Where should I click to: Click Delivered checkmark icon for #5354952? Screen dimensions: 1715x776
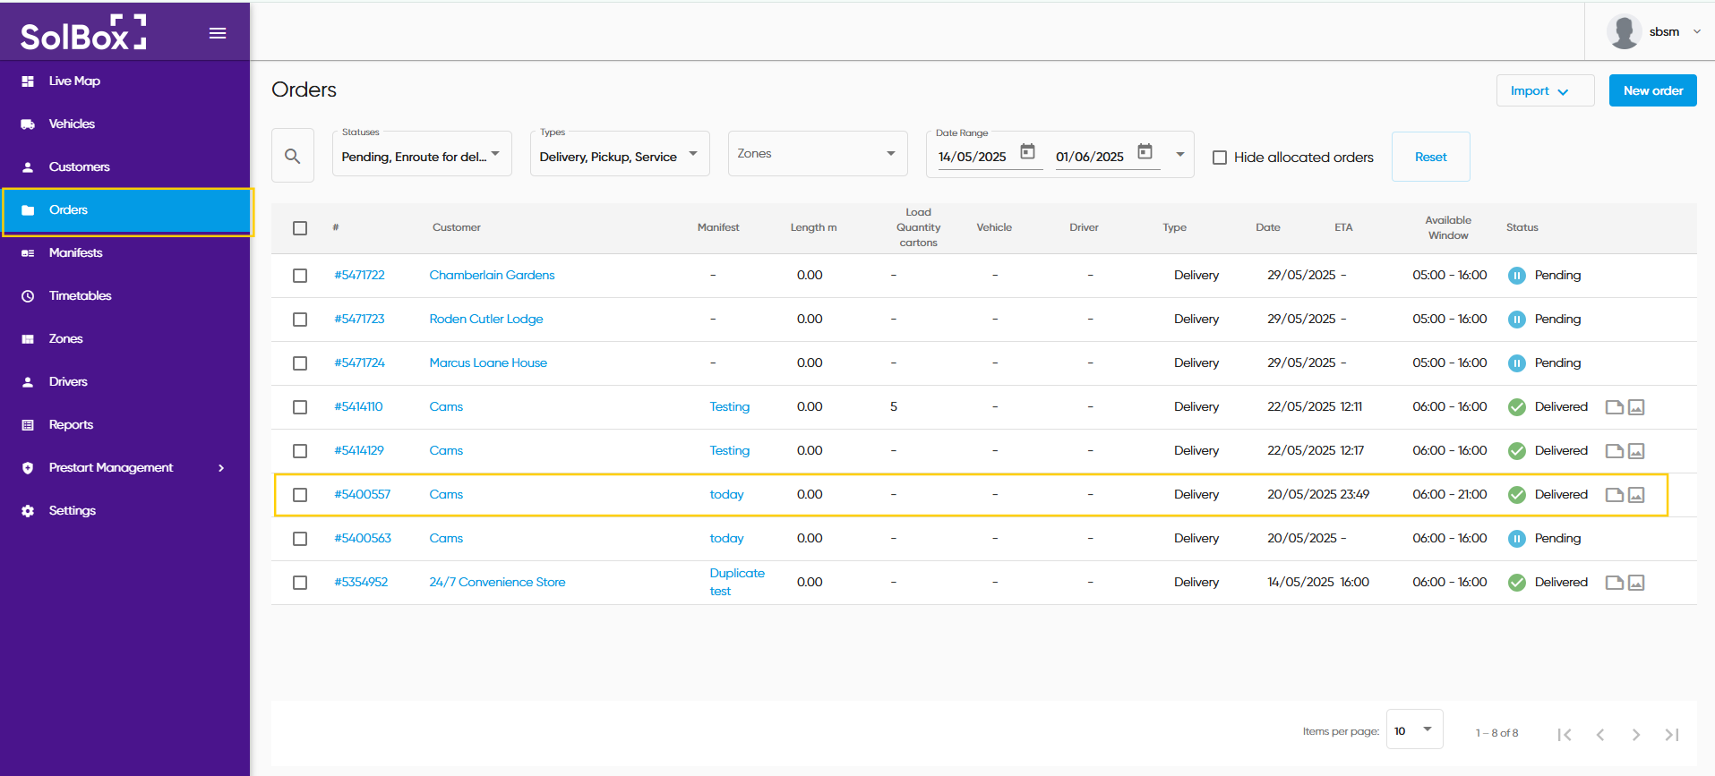tap(1517, 583)
